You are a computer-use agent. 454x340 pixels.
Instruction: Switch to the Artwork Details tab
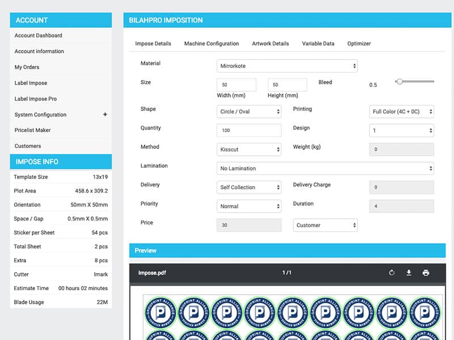pyautogui.click(x=270, y=44)
